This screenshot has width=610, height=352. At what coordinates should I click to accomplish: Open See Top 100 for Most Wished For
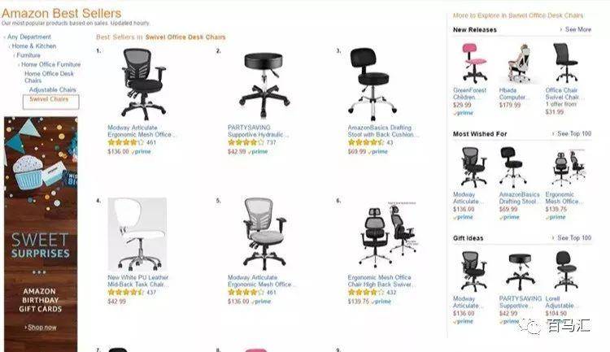(x=574, y=133)
